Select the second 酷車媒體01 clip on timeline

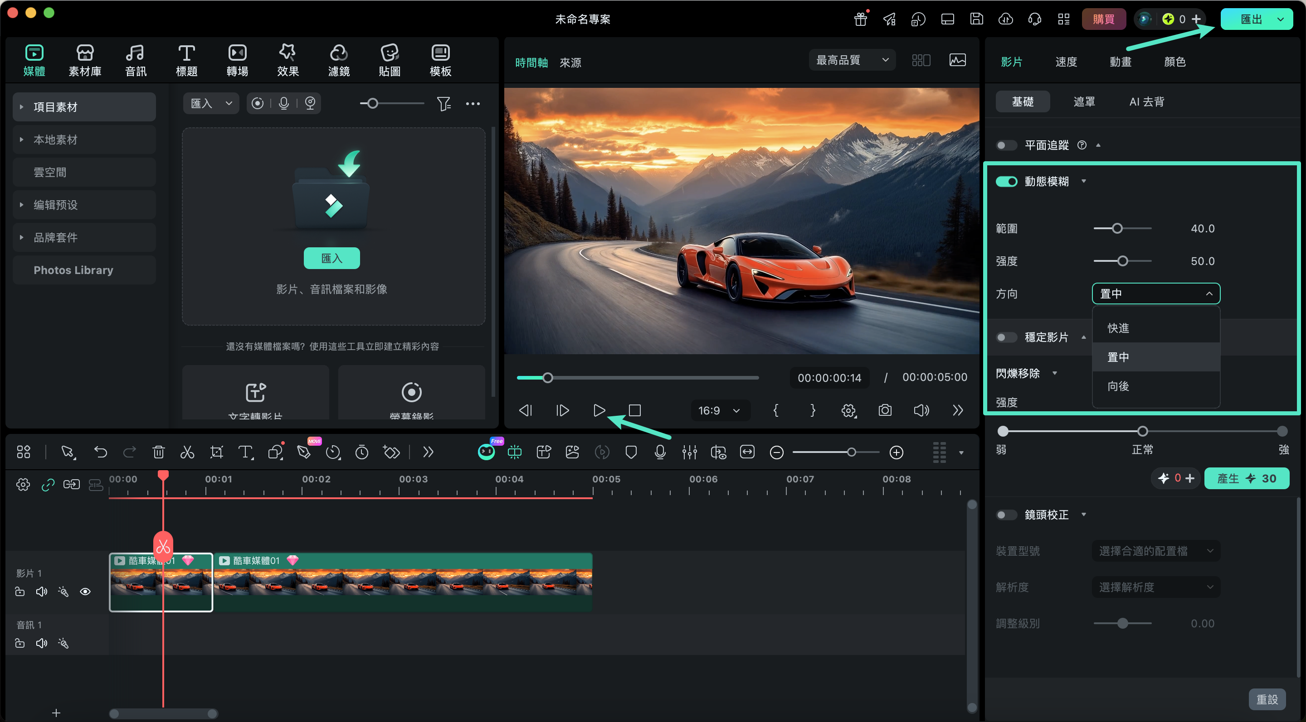(x=403, y=582)
